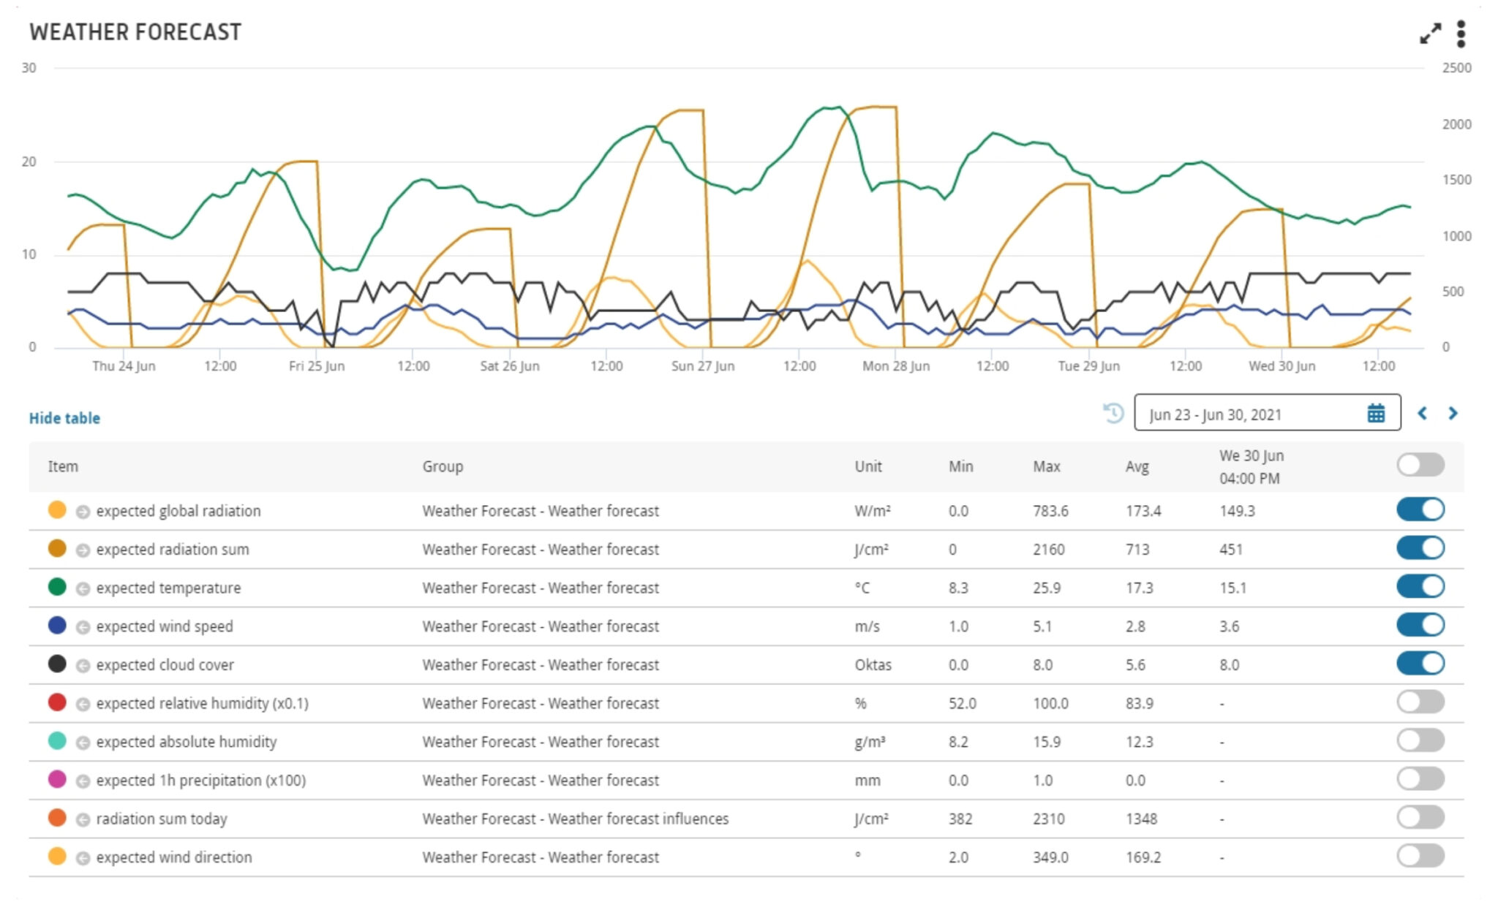Toggle all series with the header switch
This screenshot has height=918, width=1498.
tap(1420, 464)
